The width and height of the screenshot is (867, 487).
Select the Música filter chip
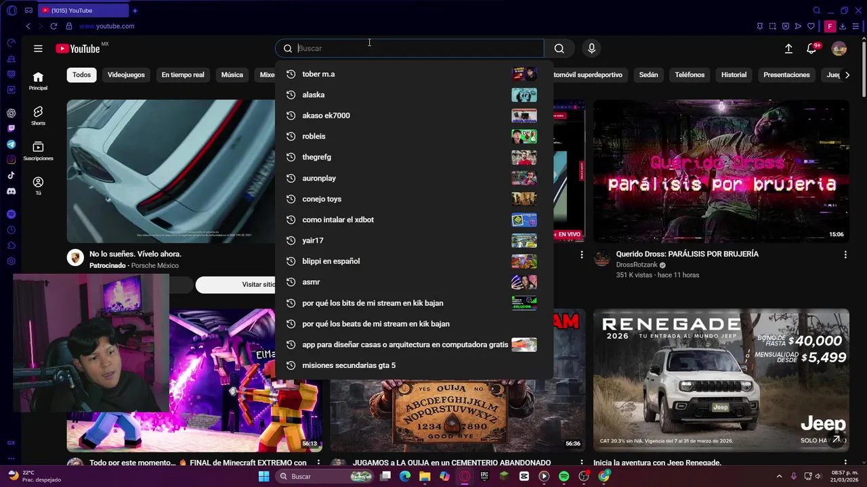pyautogui.click(x=232, y=75)
